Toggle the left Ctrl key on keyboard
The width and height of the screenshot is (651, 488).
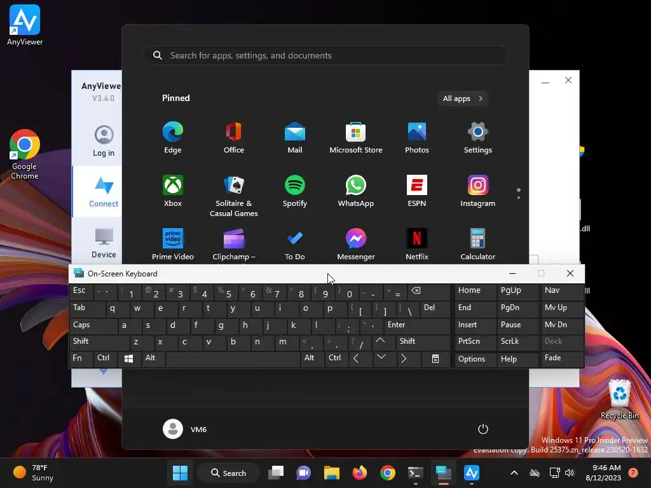105,359
